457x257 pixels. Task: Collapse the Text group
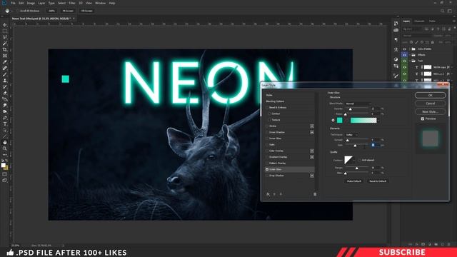pyautogui.click(x=409, y=61)
